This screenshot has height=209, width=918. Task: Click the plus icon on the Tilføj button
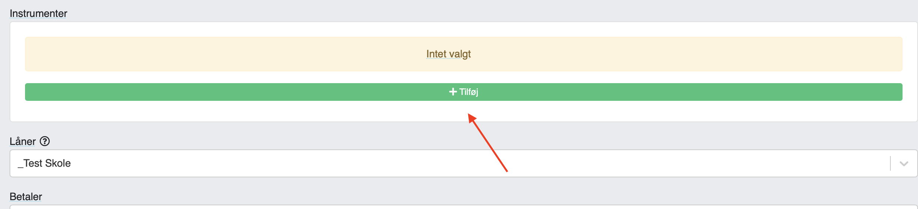453,92
